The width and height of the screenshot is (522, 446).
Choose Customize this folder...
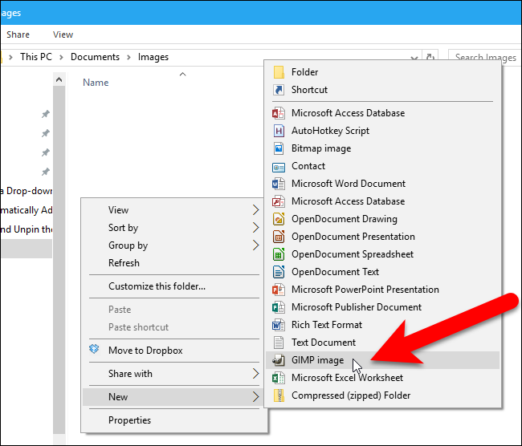click(174, 286)
